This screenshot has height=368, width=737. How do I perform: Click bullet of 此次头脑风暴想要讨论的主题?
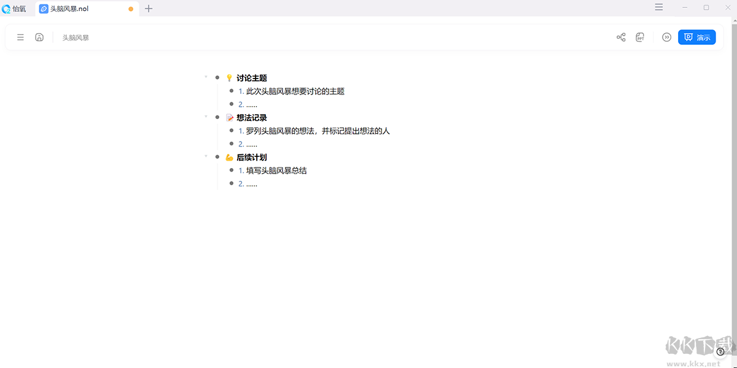click(x=232, y=91)
